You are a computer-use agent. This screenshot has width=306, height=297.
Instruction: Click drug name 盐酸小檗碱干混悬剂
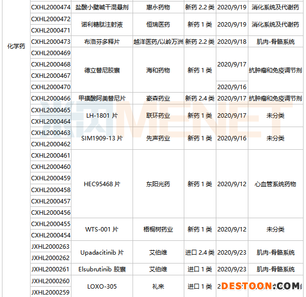(x=102, y=8)
